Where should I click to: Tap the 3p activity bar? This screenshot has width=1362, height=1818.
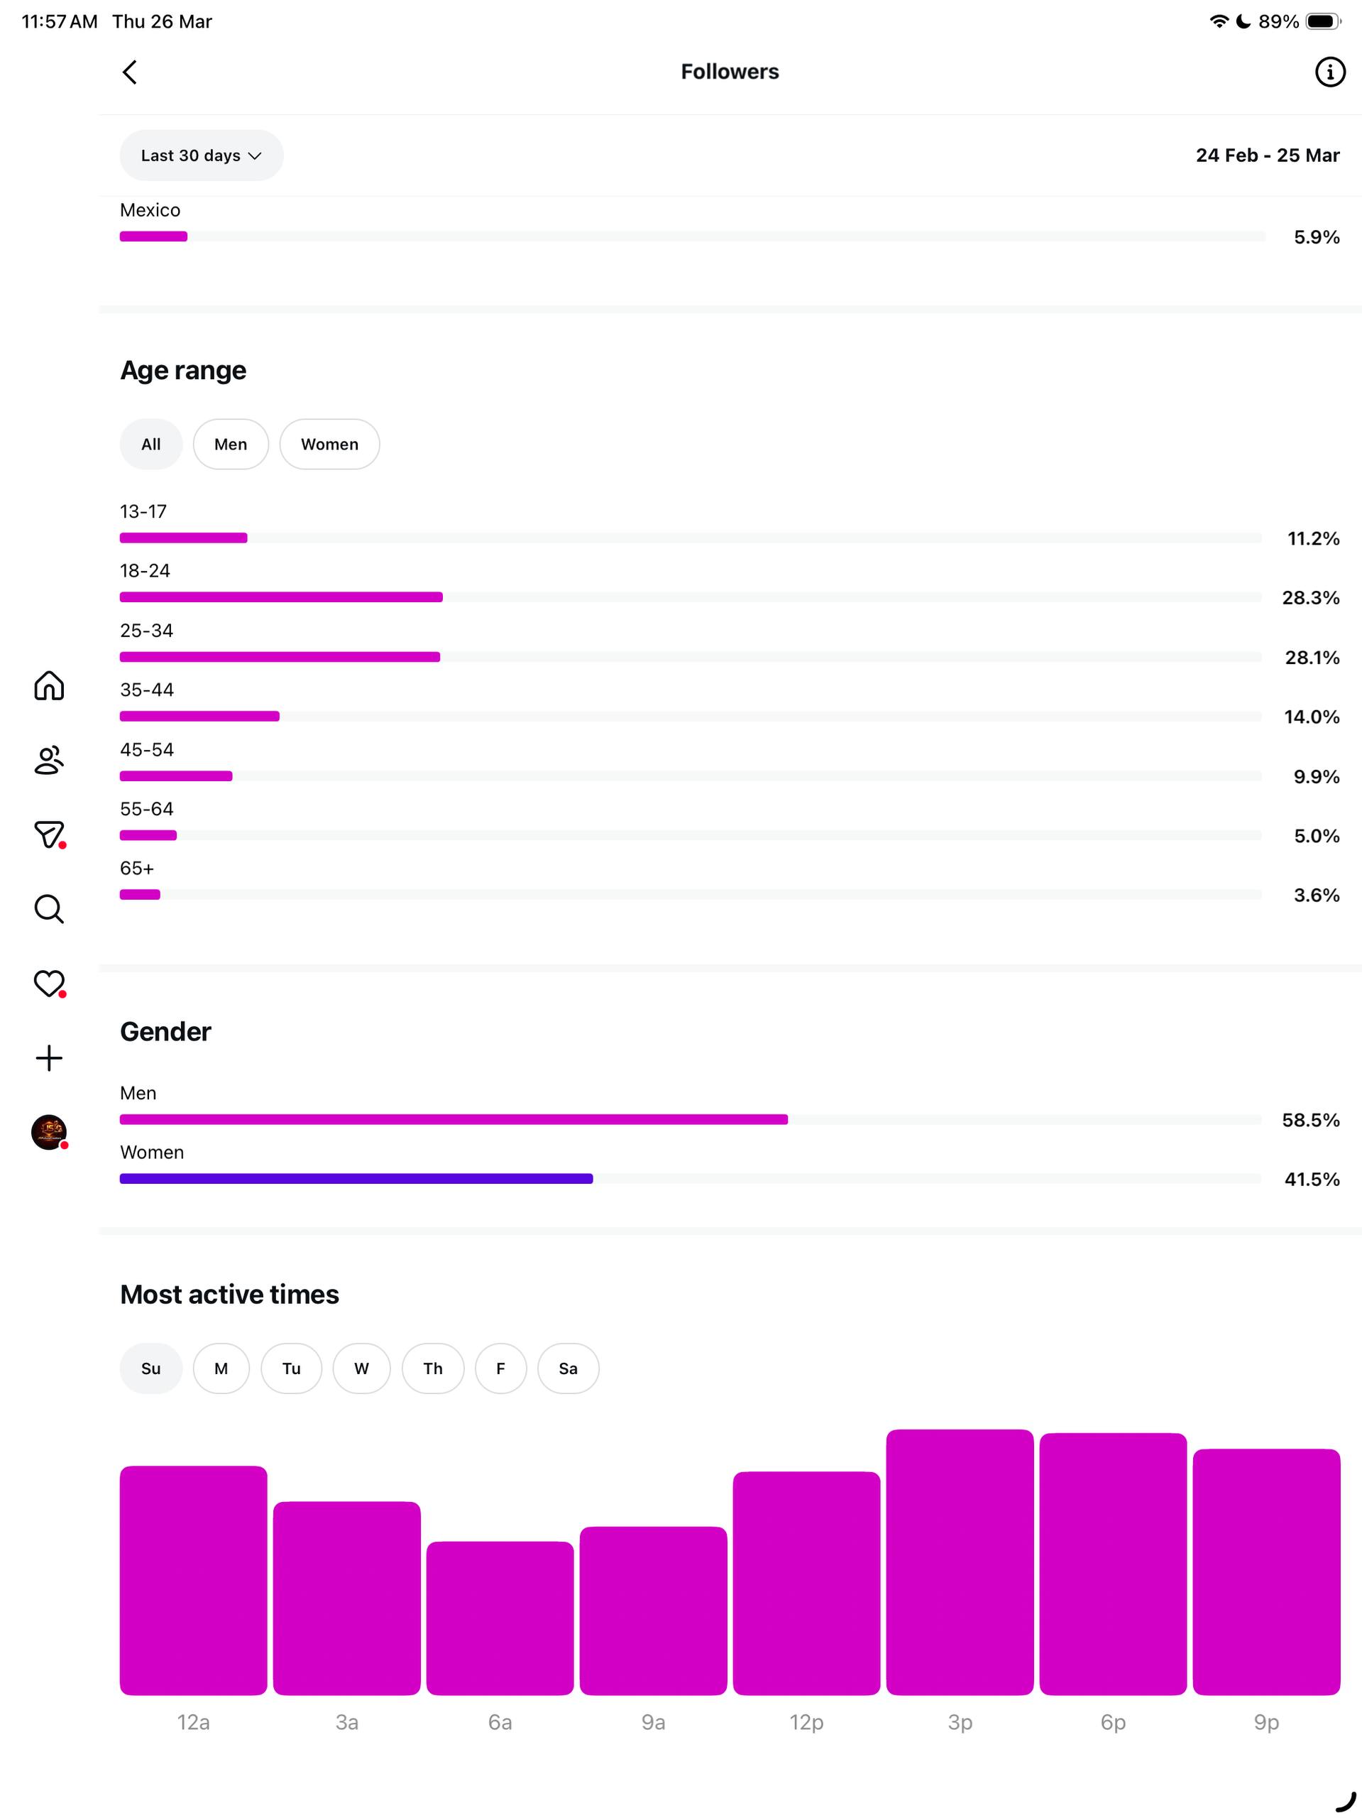click(x=960, y=1562)
